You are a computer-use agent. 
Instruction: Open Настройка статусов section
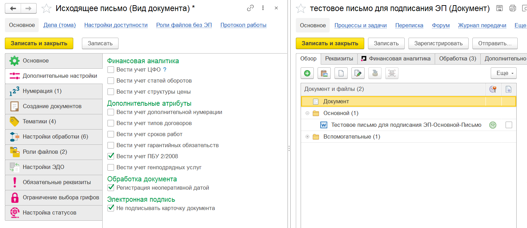pyautogui.click(x=54, y=213)
